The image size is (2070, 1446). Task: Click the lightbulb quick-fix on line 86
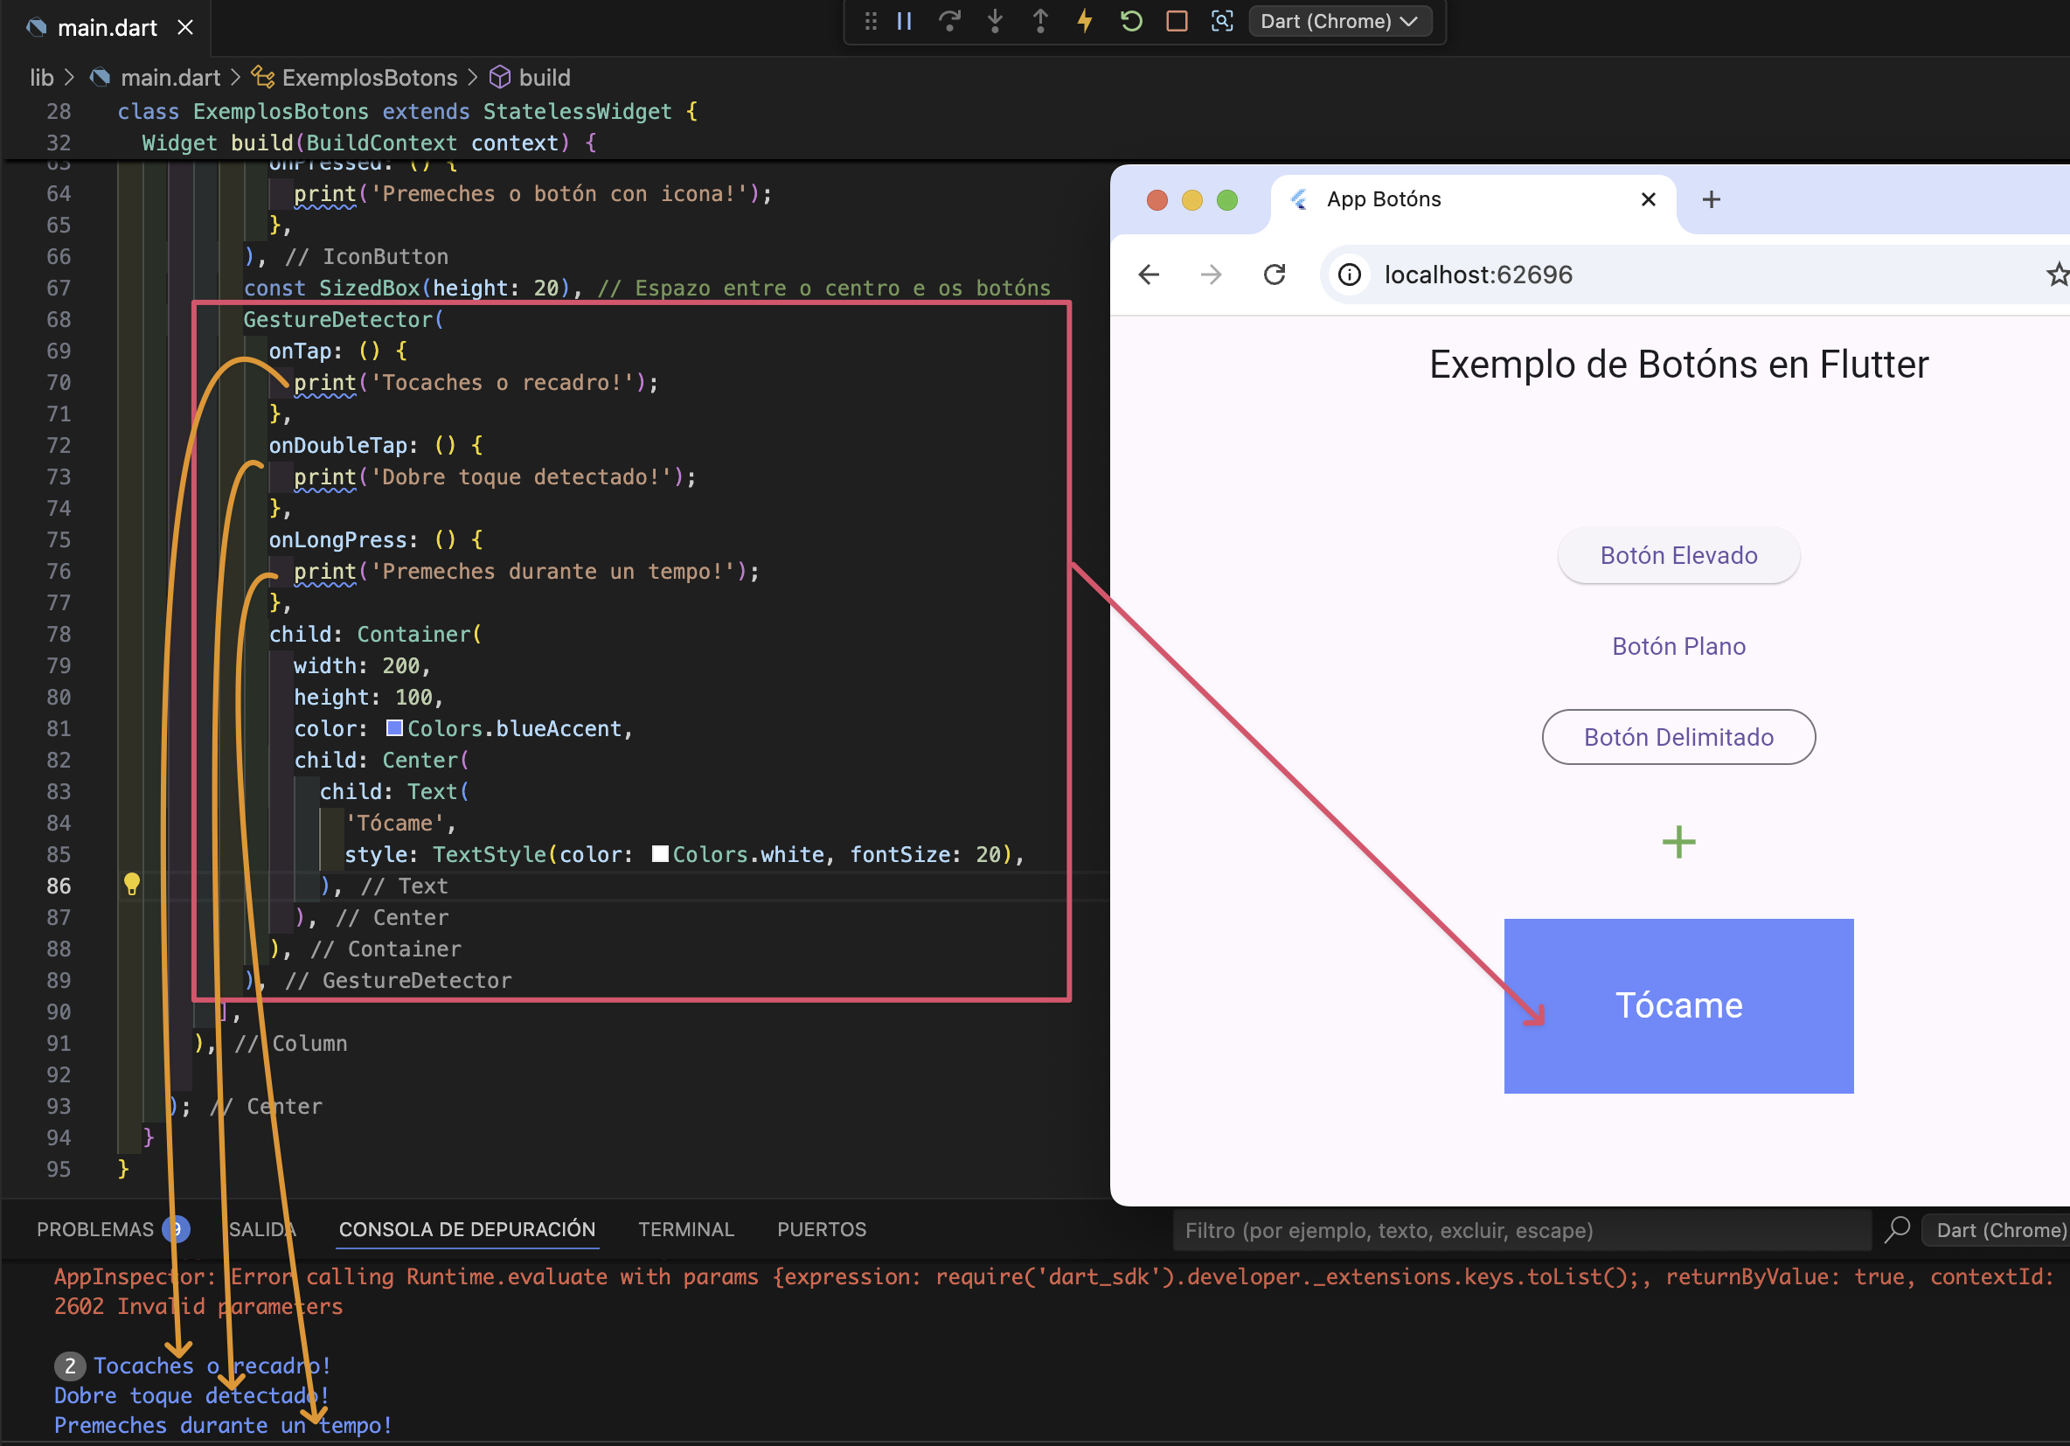click(132, 884)
